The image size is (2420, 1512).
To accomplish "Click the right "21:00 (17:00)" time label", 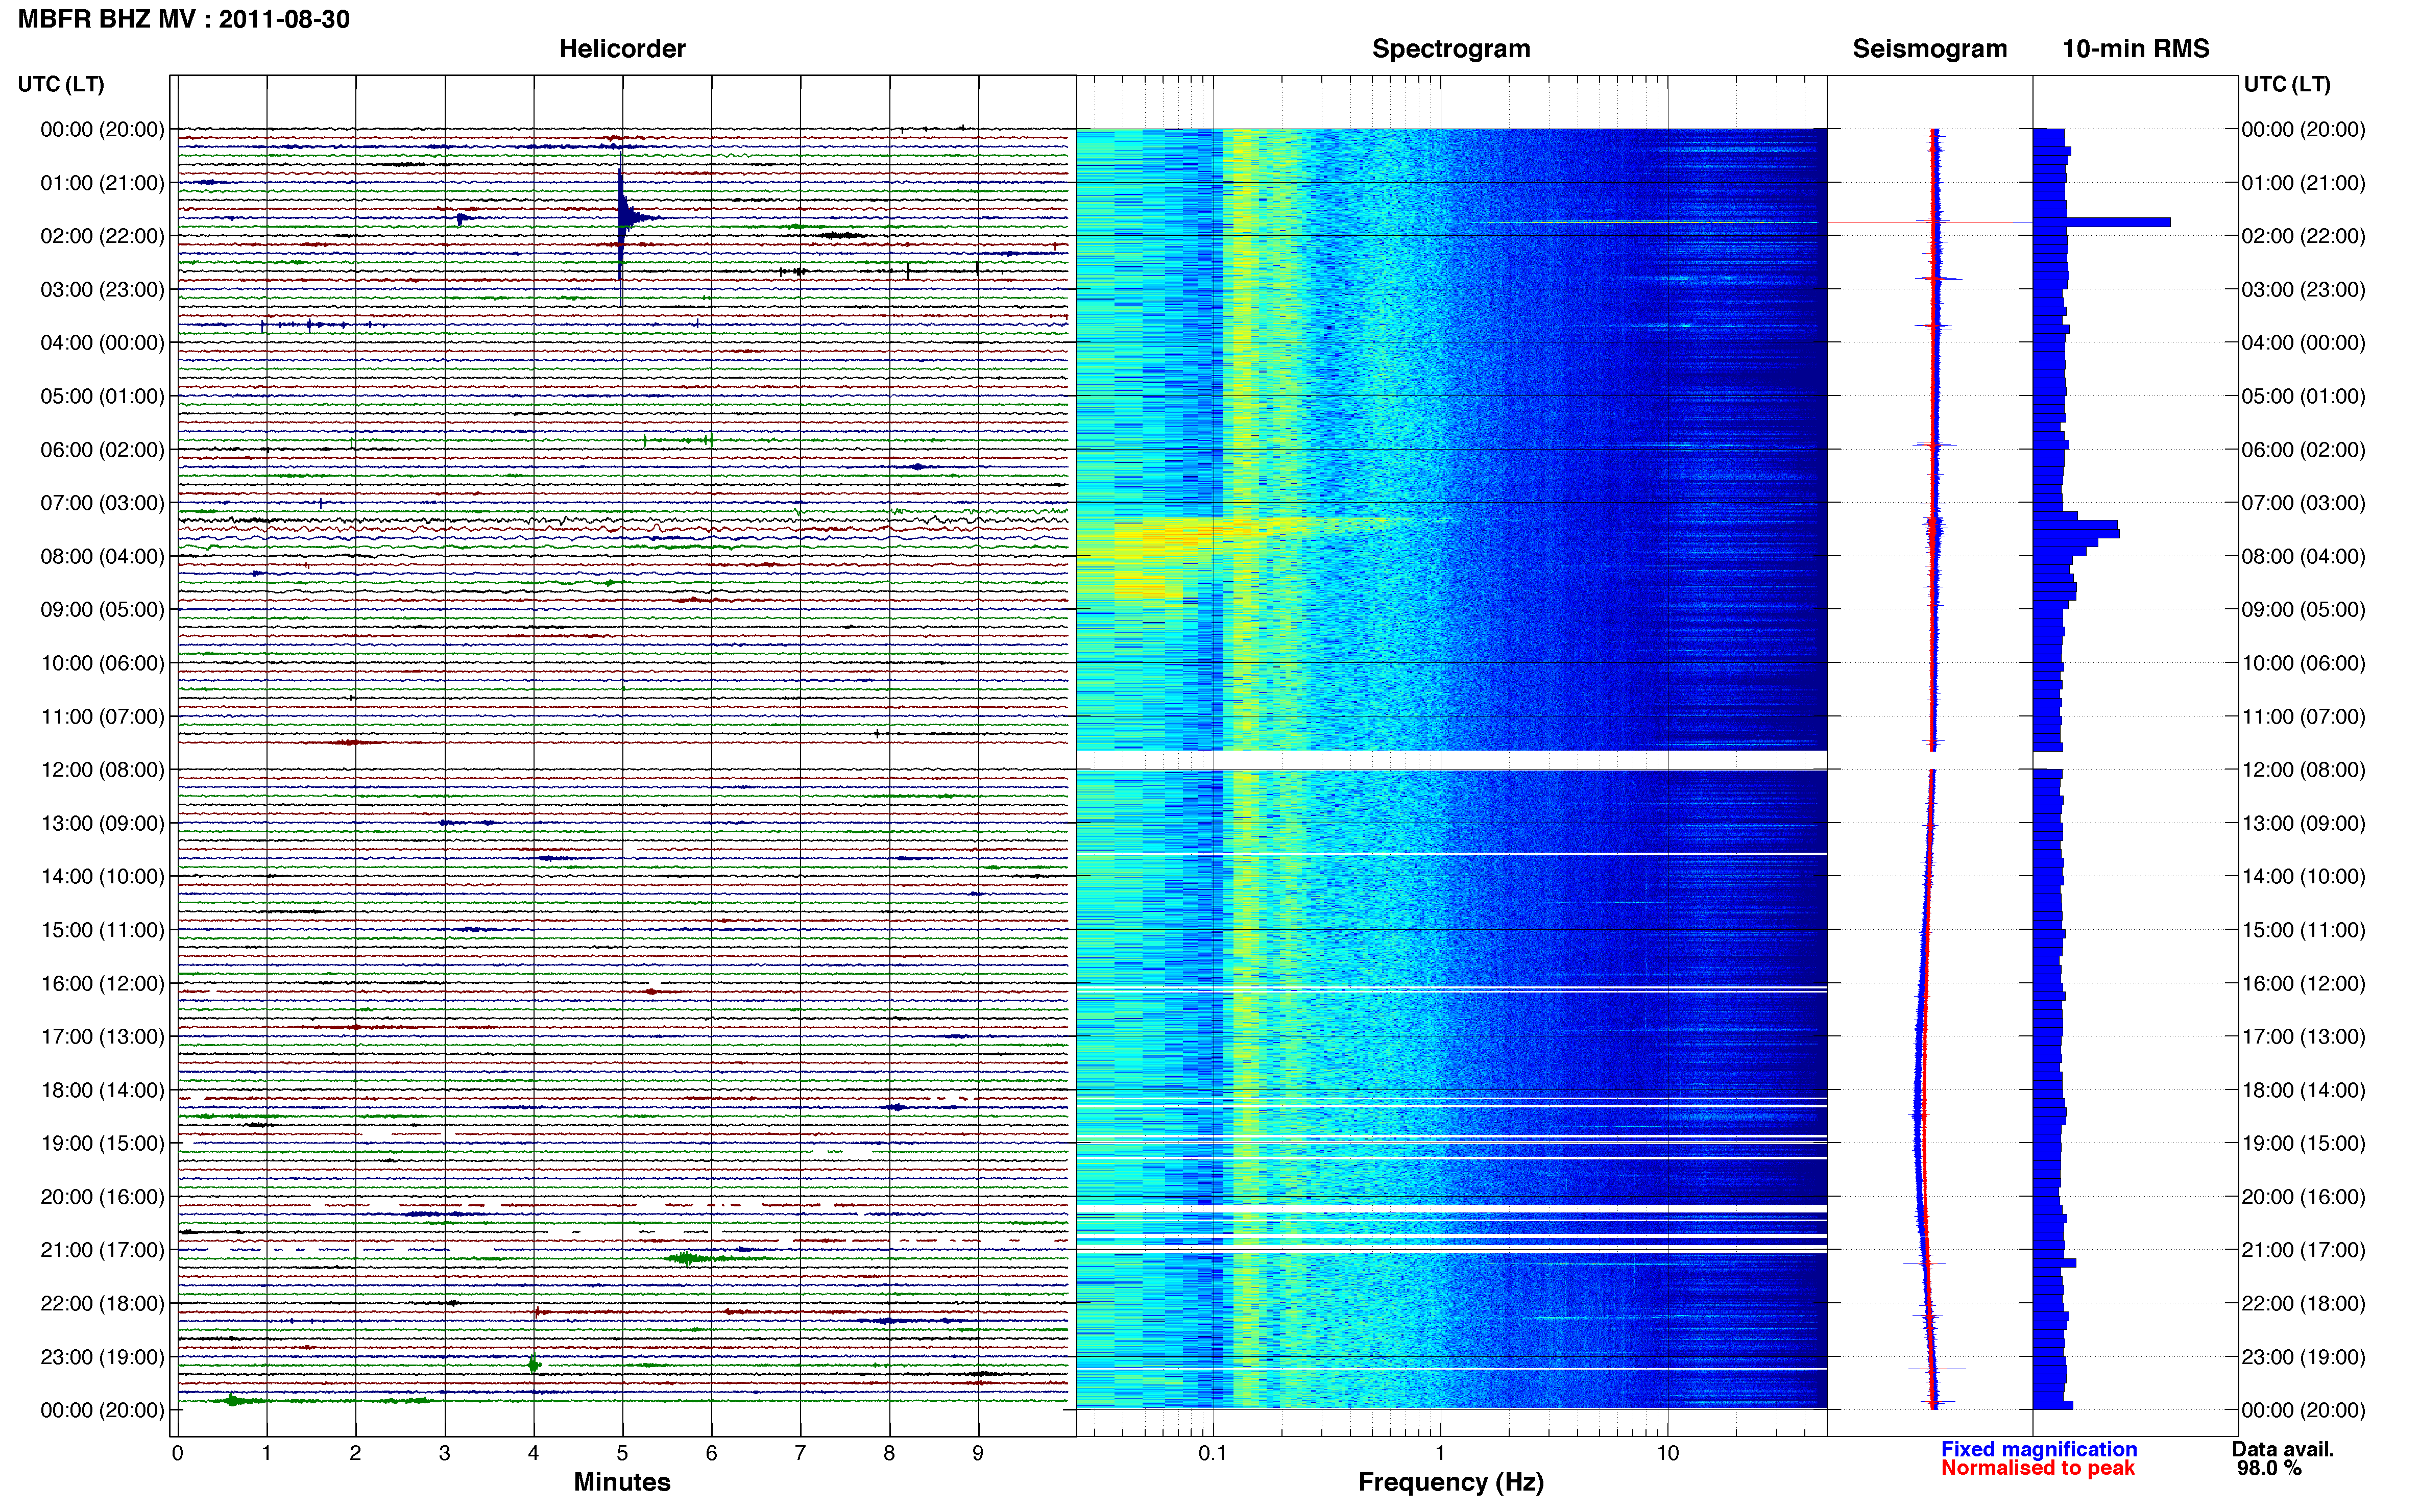I will click(x=2303, y=1250).
